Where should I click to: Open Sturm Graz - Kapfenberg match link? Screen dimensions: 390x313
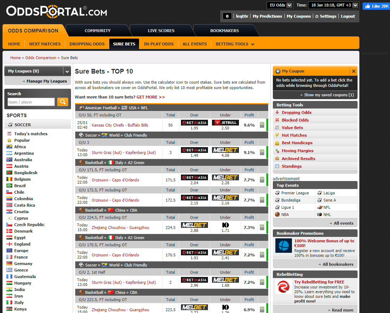124,153
